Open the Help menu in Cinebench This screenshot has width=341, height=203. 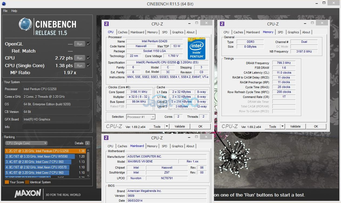[14, 11]
